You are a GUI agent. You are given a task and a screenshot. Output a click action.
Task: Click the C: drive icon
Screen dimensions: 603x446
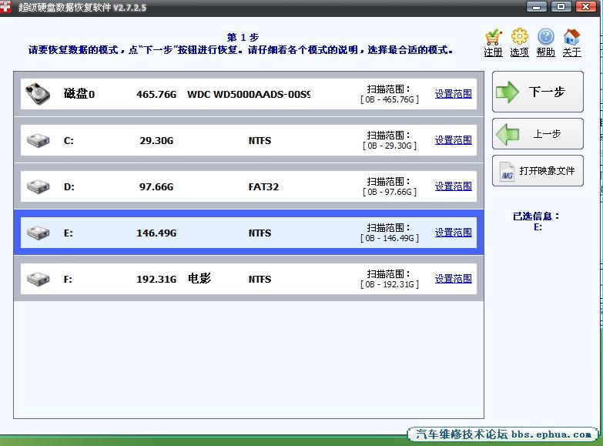point(38,140)
